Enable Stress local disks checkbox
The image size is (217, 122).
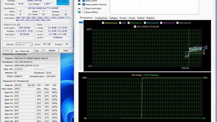pyautogui.click(x=84, y=8)
